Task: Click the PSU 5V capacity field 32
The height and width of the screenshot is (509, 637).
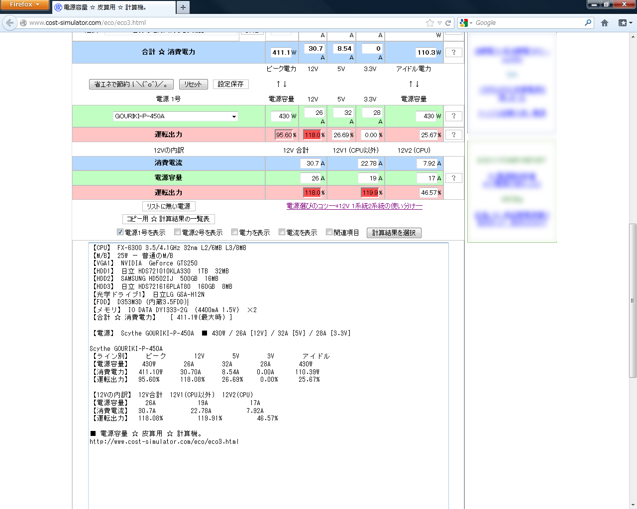Action: click(x=344, y=113)
